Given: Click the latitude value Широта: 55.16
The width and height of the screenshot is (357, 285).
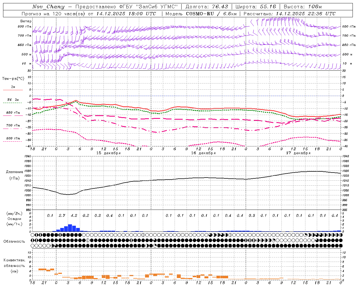Looking at the screenshot, I should click(x=255, y=7).
